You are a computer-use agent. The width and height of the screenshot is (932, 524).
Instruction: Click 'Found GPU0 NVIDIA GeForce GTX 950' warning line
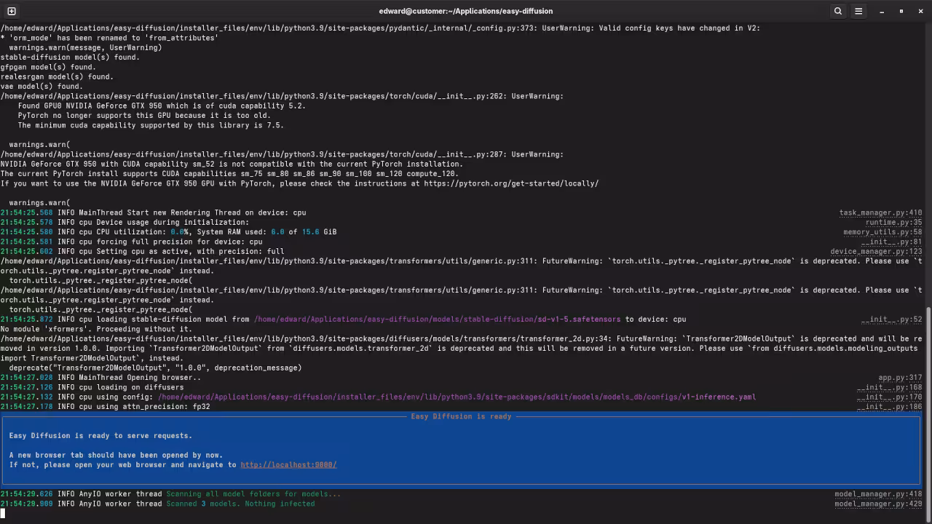tap(162, 106)
